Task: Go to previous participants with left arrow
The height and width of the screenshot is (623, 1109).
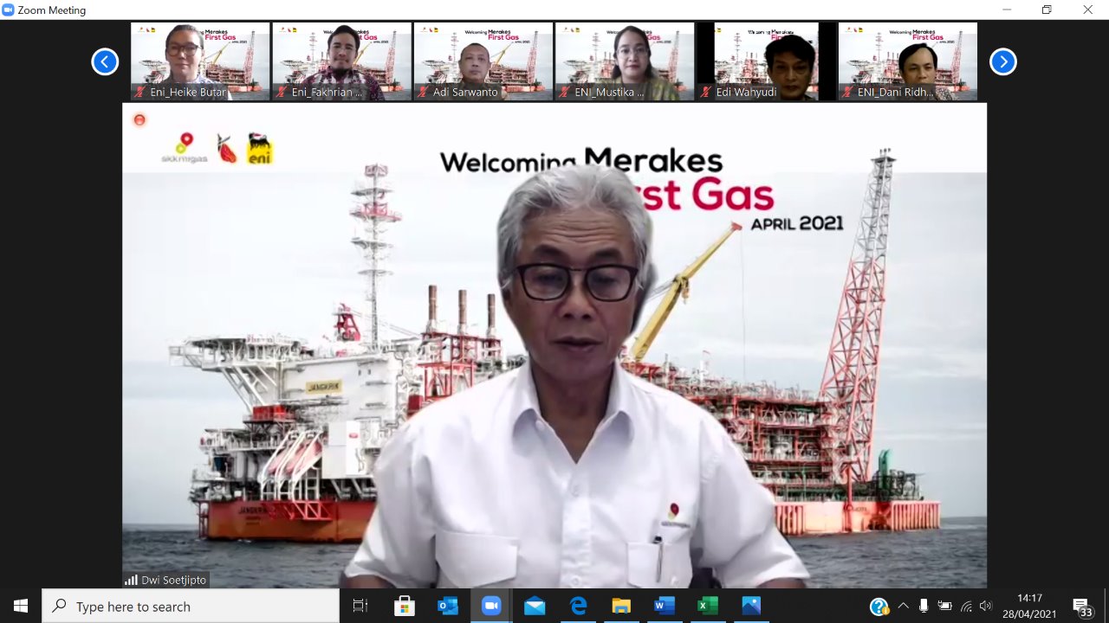Action: pyautogui.click(x=105, y=61)
